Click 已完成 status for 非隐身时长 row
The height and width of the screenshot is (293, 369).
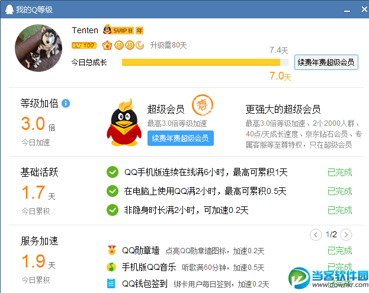click(340, 210)
